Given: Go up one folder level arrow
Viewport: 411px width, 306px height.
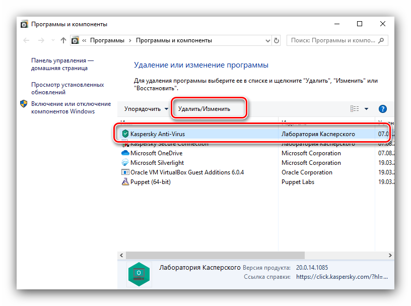Looking at the screenshot, I should [x=63, y=40].
